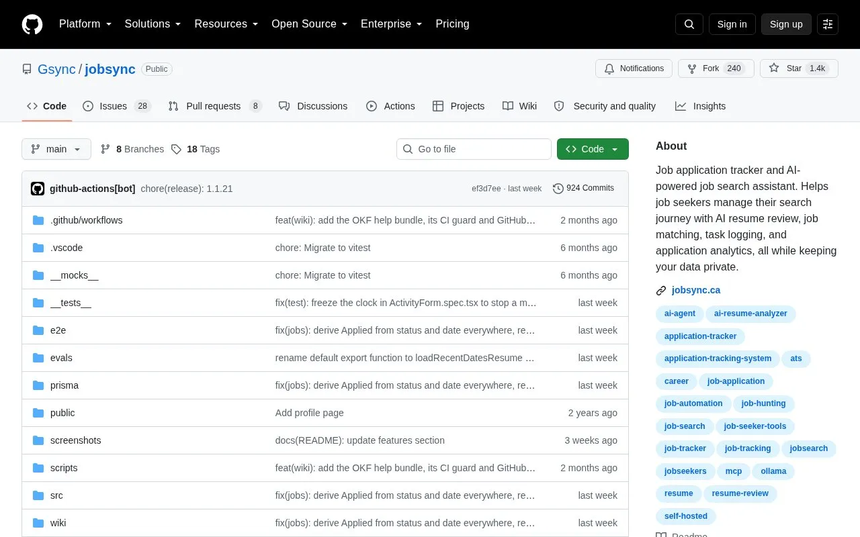The height and width of the screenshot is (537, 860).
Task: Click the folder icon of .vscode
Action: (x=38, y=248)
